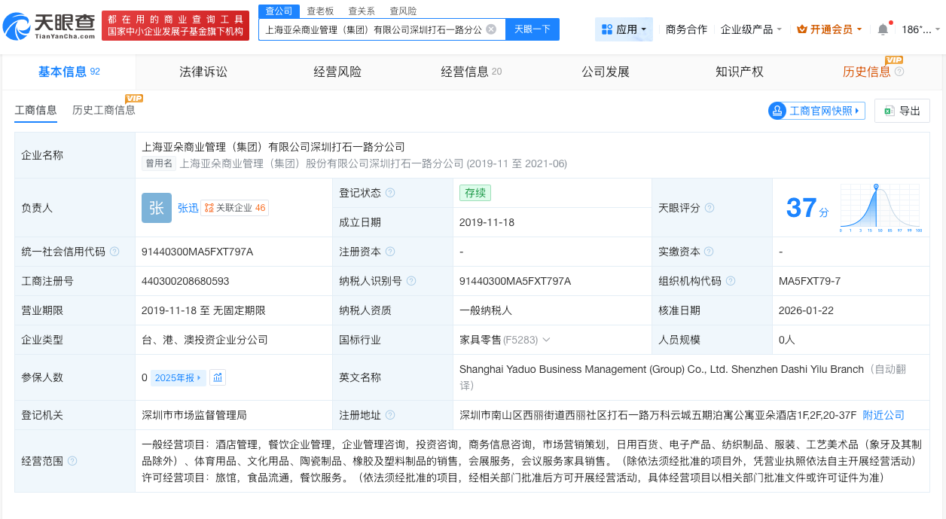
Task: Click the TianYanCha logo
Action: coord(50,26)
